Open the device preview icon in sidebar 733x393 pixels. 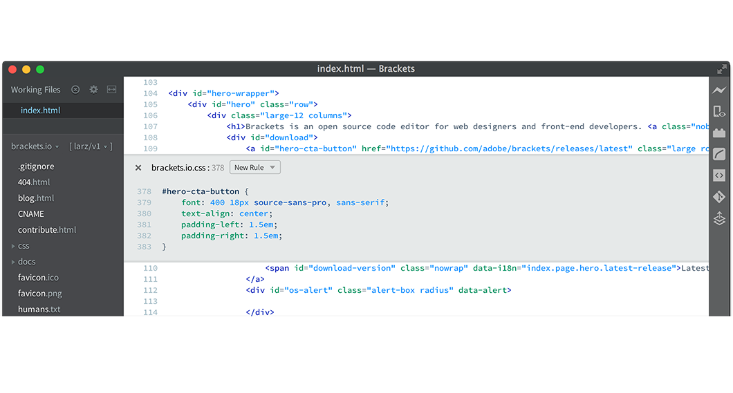(719, 112)
